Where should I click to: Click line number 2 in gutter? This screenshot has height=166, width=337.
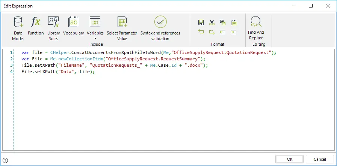click(x=11, y=59)
